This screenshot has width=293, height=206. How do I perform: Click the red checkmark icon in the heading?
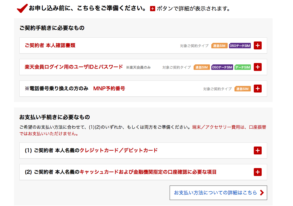tap(22, 8)
